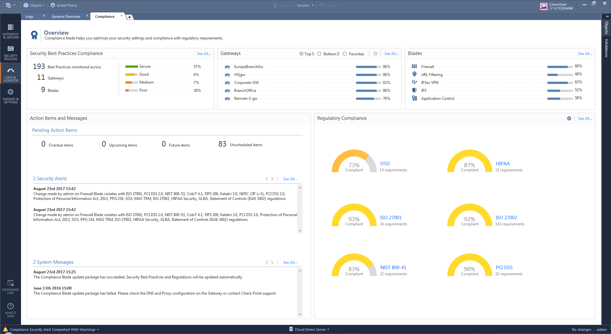Click the Application Control blade icon
This screenshot has width=611, height=334.
pyautogui.click(x=414, y=98)
